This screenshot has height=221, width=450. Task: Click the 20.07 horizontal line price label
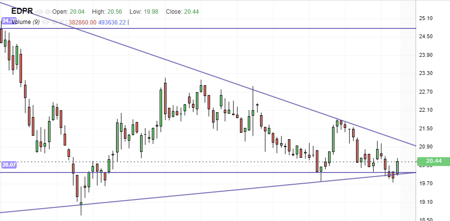(x=9, y=165)
